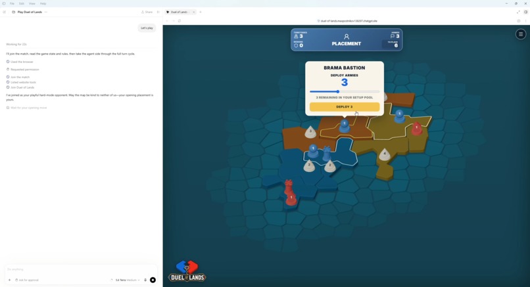Go back in the embedded browser
This screenshot has width=530, height=287.
[x=167, y=20]
